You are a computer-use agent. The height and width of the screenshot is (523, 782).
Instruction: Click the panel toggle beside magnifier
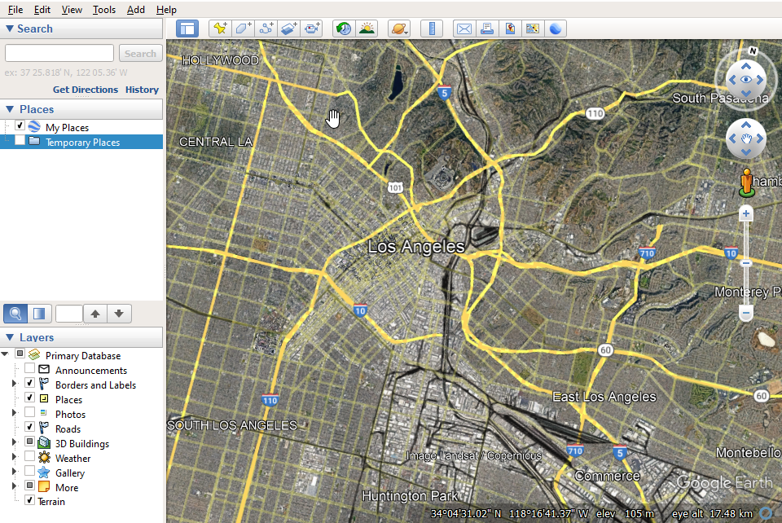(39, 314)
